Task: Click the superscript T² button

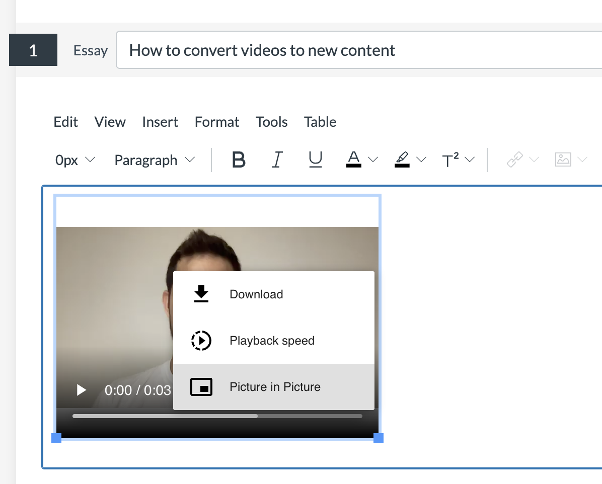Action: [x=450, y=159]
